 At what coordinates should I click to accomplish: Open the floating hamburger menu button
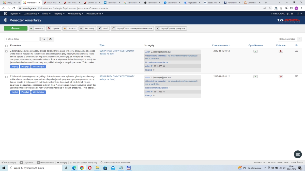pyautogui.click(x=298, y=154)
